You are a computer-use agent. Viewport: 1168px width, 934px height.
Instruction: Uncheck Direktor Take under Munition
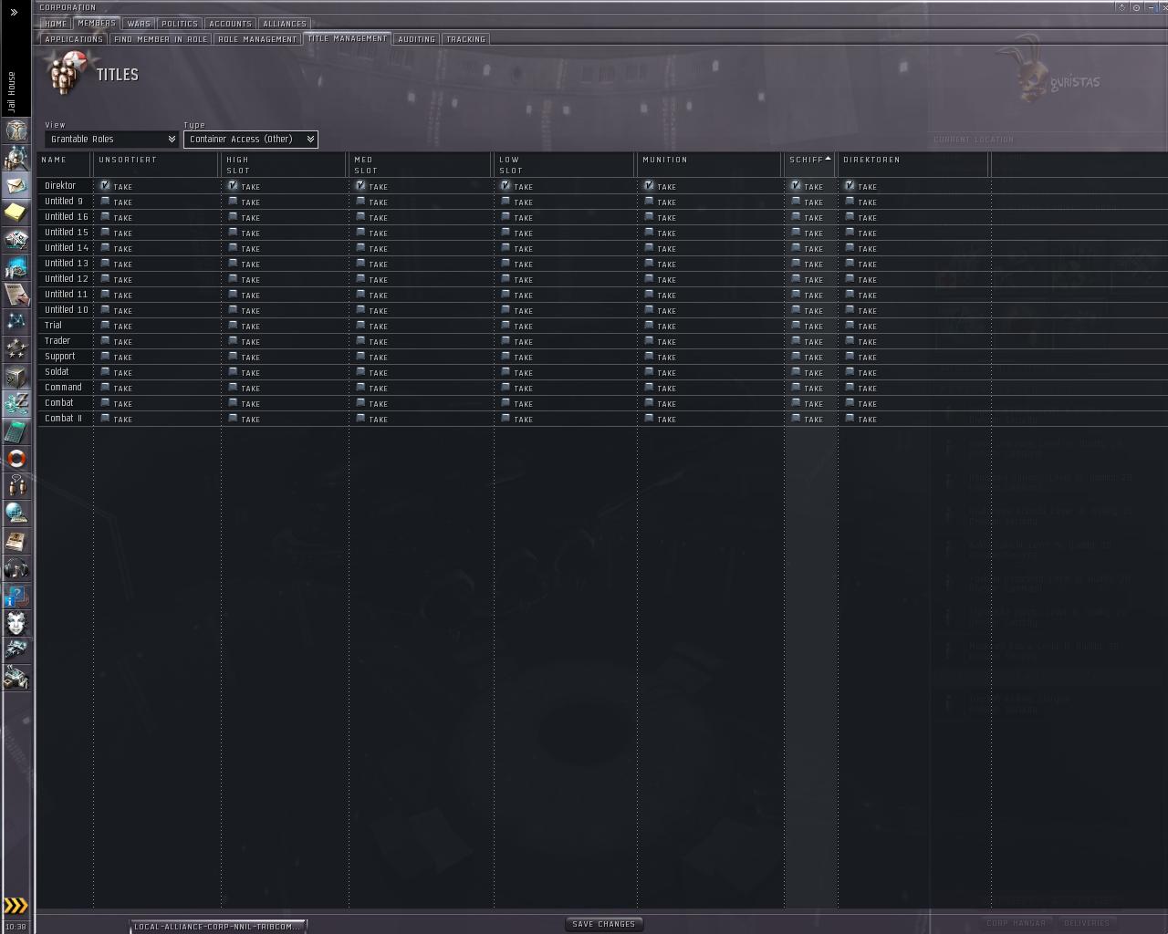click(649, 186)
